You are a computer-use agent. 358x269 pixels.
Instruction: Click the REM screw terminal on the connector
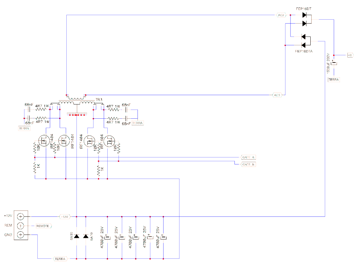(21, 226)
